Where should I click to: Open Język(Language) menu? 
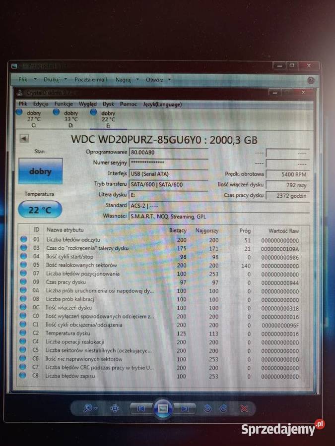[162, 105]
